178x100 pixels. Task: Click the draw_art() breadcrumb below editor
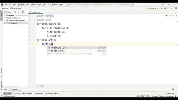(x=41, y=86)
